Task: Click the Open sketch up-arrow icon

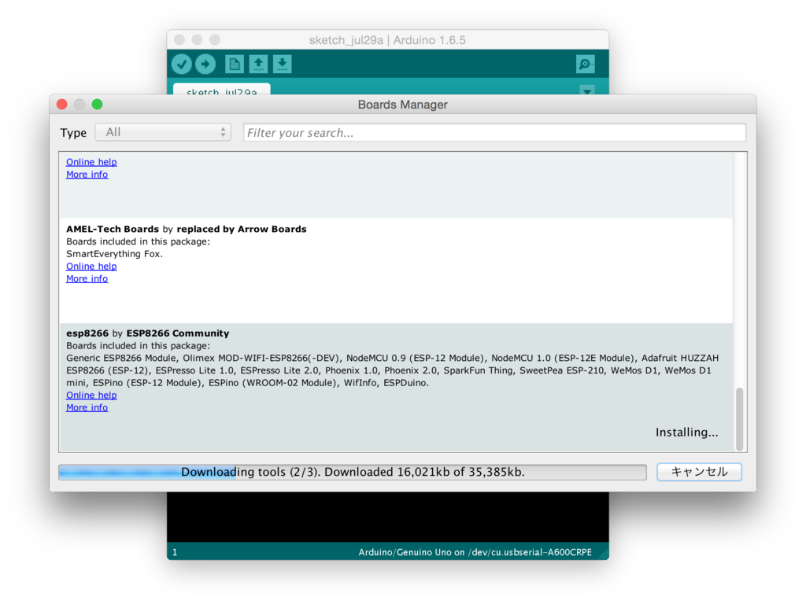Action: (258, 64)
